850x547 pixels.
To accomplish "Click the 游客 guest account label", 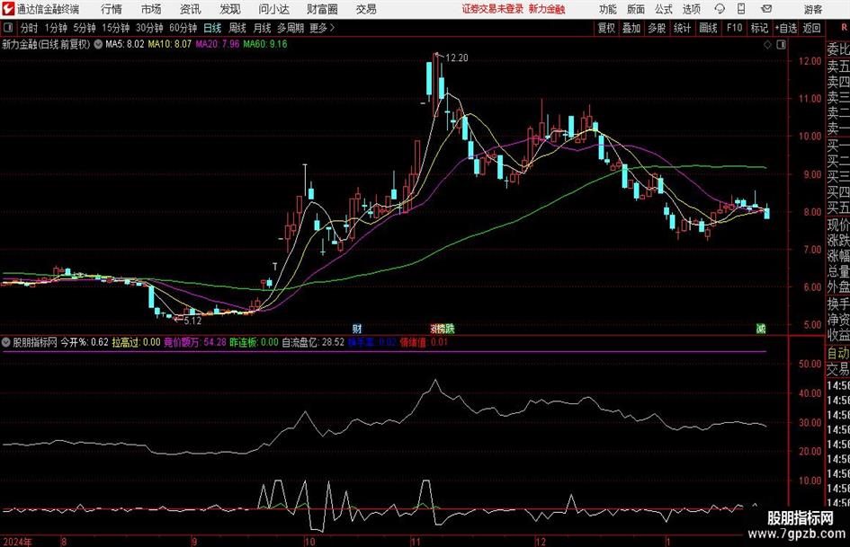I will (812, 9).
